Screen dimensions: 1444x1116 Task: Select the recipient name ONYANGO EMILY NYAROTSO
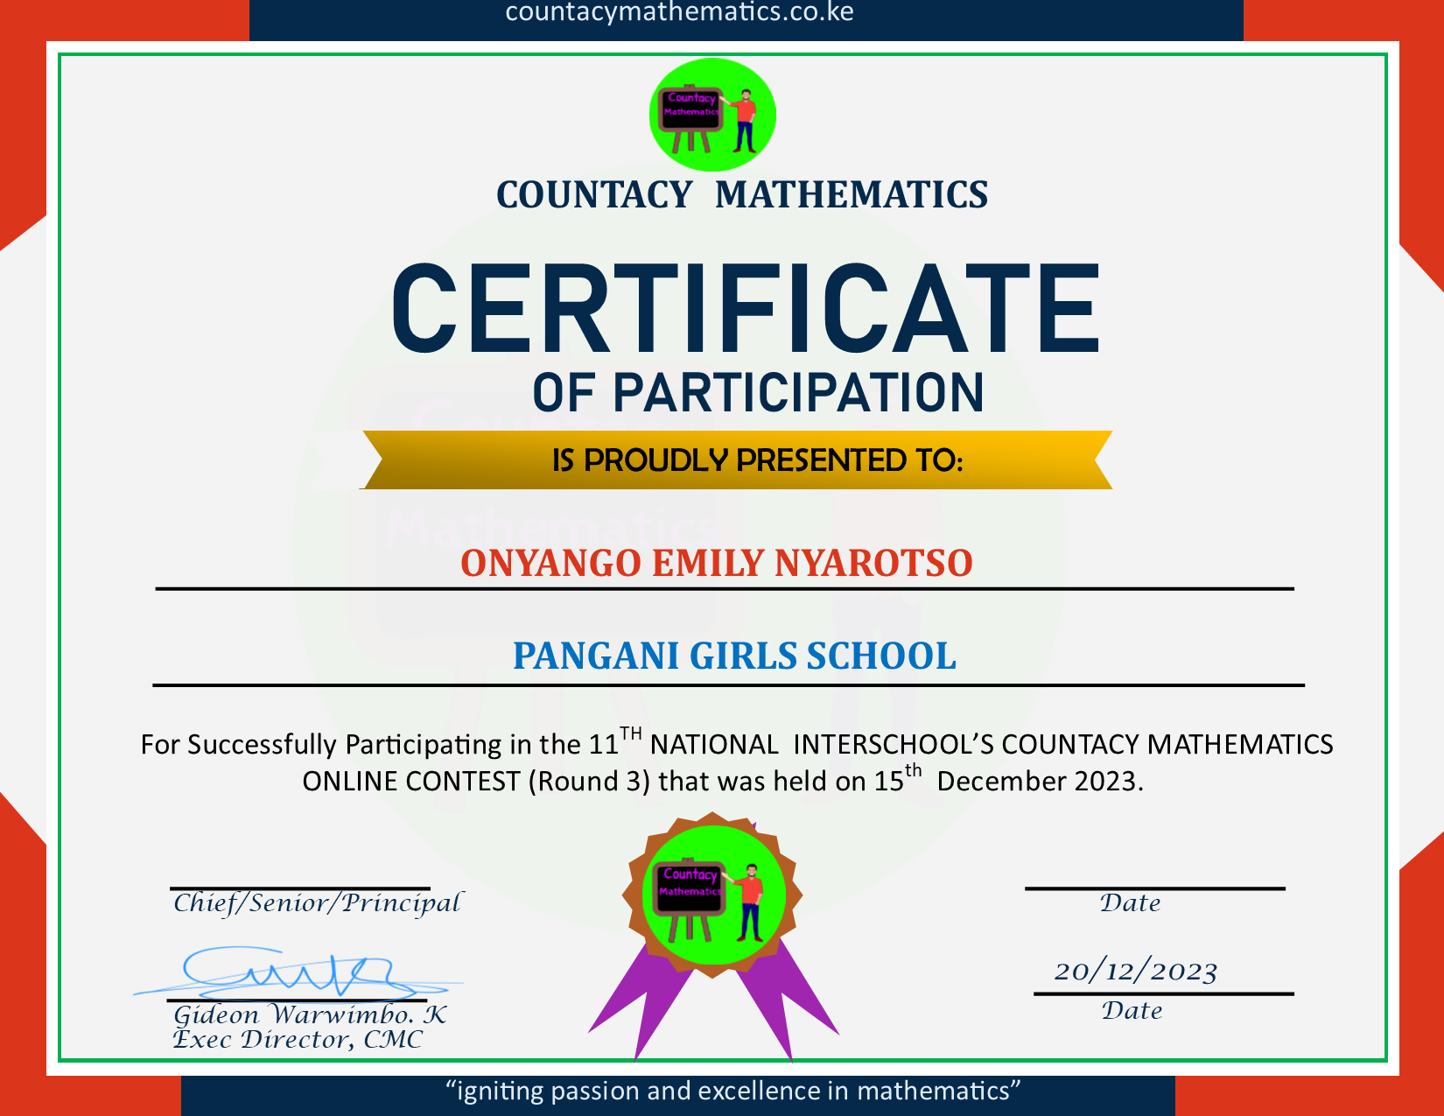[716, 563]
